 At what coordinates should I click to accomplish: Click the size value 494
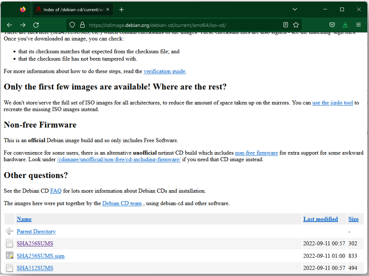353,268
